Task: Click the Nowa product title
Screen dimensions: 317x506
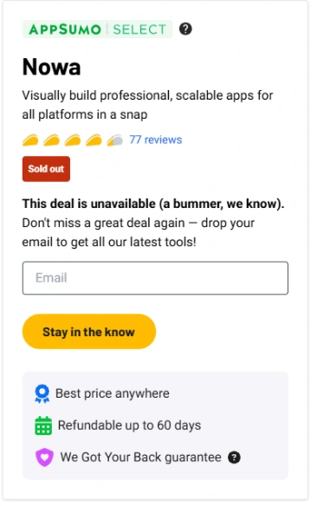Action: [52, 67]
